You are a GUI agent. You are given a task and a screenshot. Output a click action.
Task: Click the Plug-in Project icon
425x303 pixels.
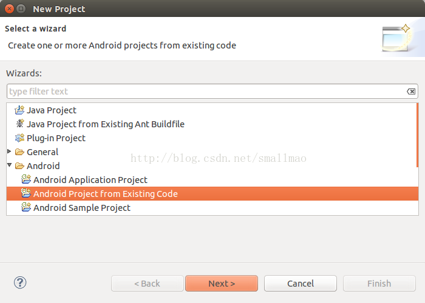[19, 138]
